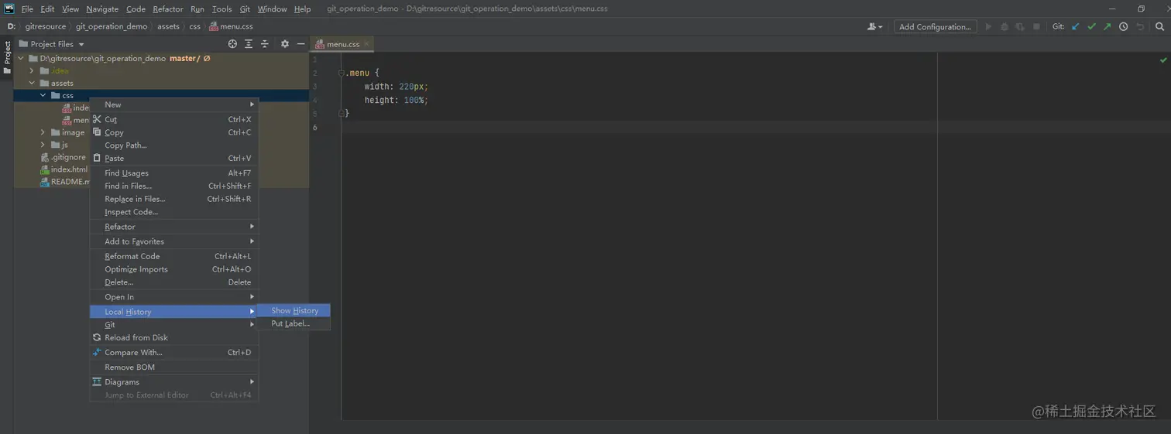
Task: Select Show History in Local History submenu
Action: [294, 310]
